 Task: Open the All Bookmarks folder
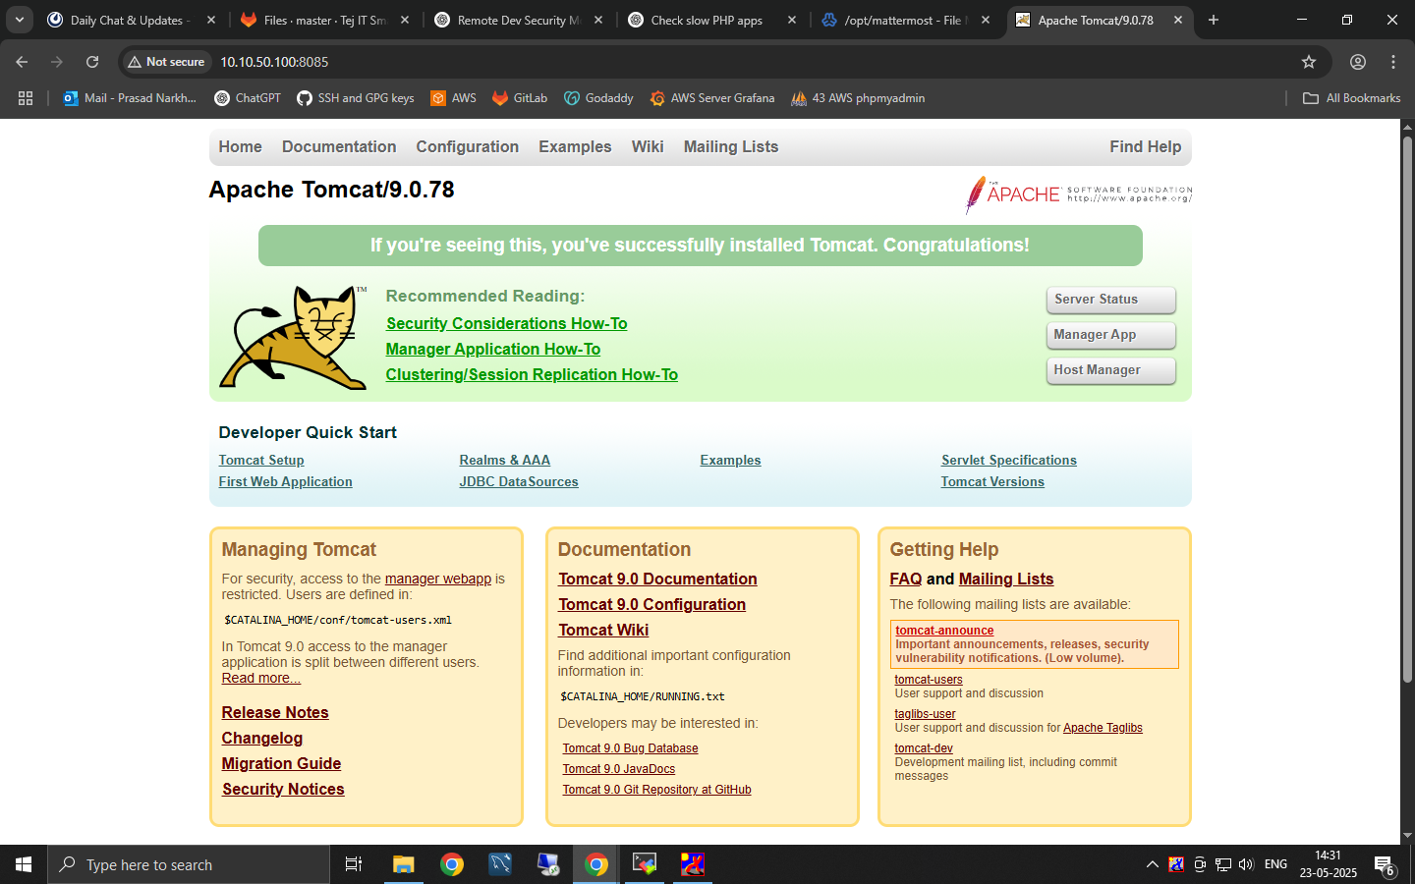(1352, 98)
